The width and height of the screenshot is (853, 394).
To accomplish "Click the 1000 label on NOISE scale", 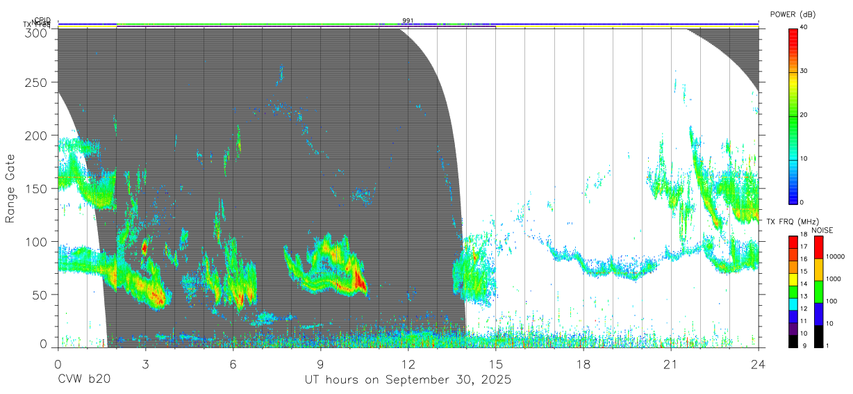I will [x=833, y=279].
